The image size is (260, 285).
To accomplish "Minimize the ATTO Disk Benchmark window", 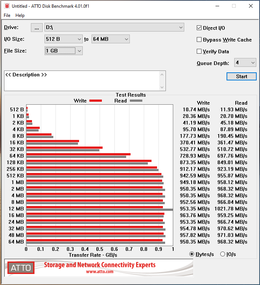I will 217,6.
